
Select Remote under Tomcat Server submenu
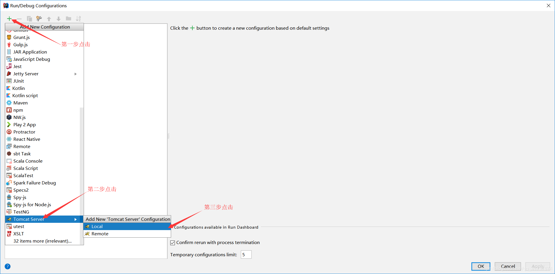pos(127,234)
